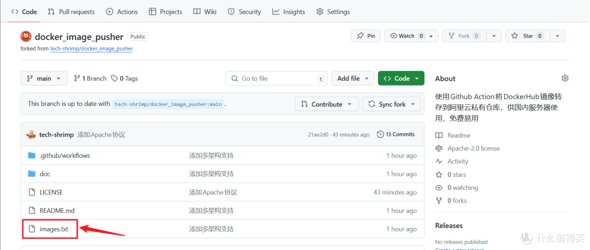
Task: View the 0 watching link
Action: 457,188
